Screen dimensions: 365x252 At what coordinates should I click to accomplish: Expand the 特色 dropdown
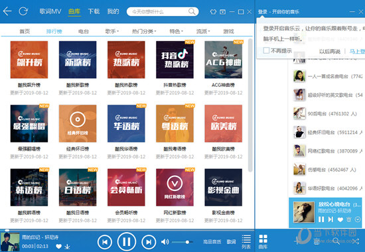pyautogui.click(x=177, y=31)
